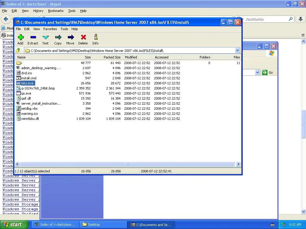Click the Mypal back arrow button

[6, 19]
